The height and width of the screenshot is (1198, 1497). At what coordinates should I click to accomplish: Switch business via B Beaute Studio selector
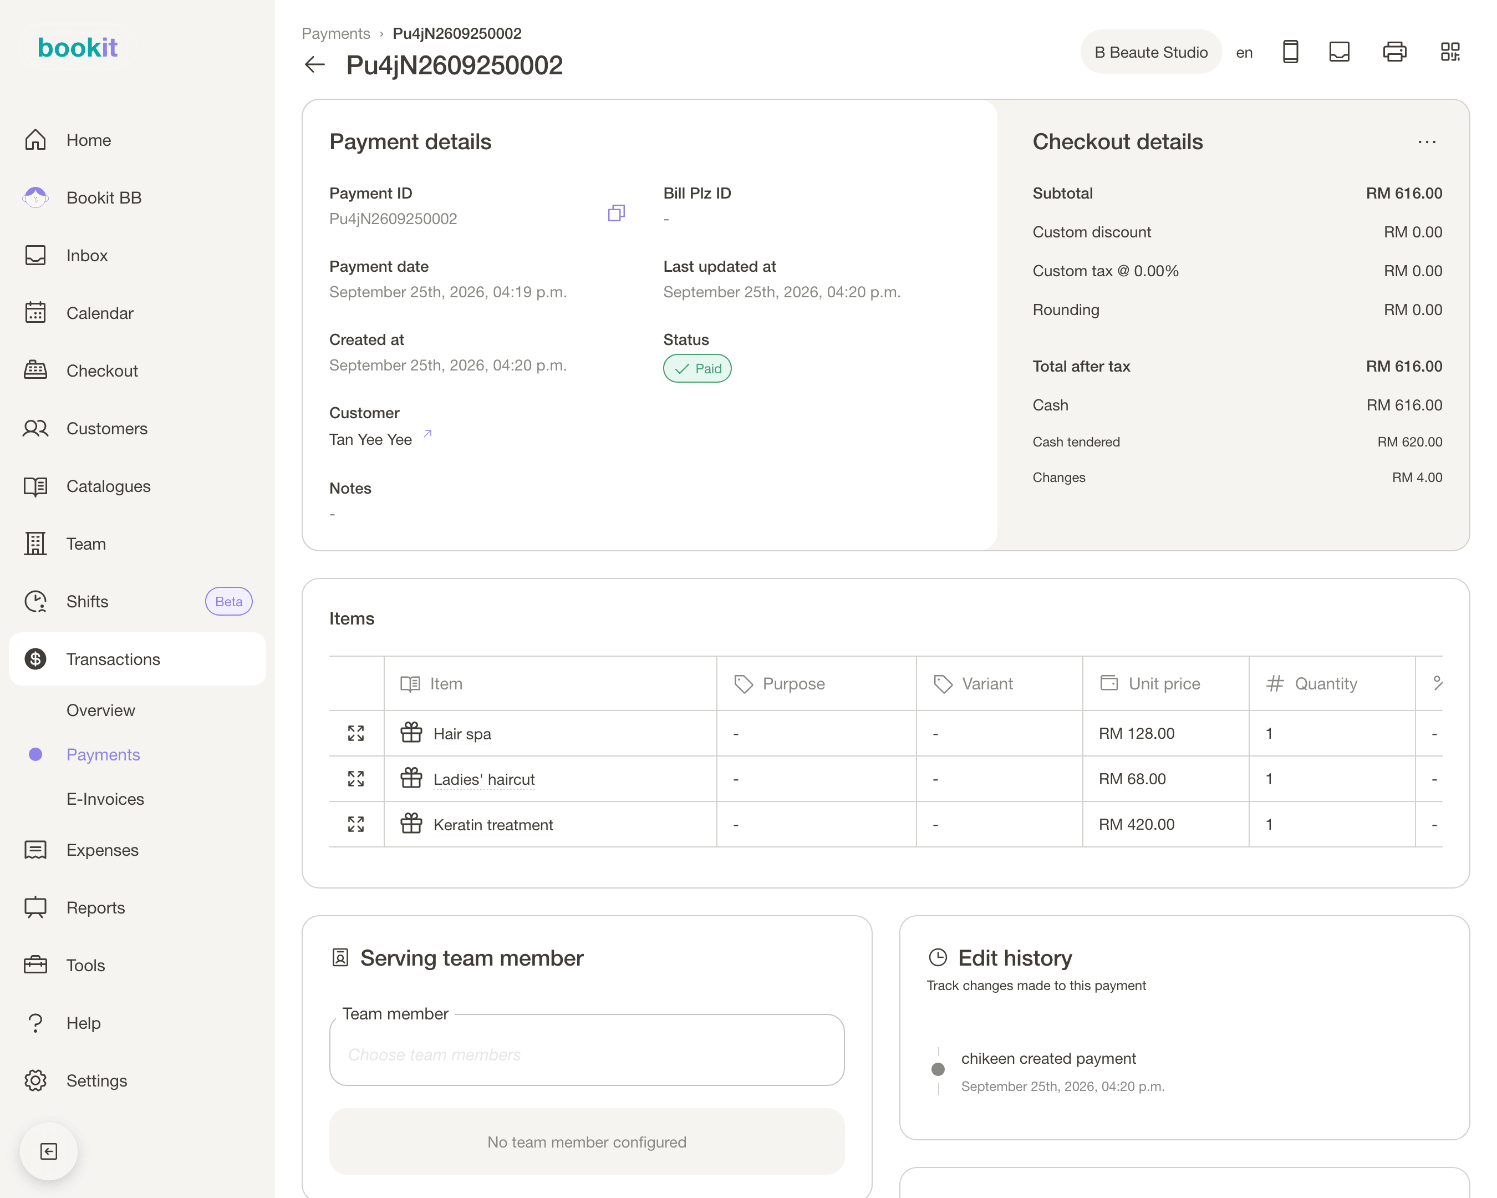pos(1150,52)
